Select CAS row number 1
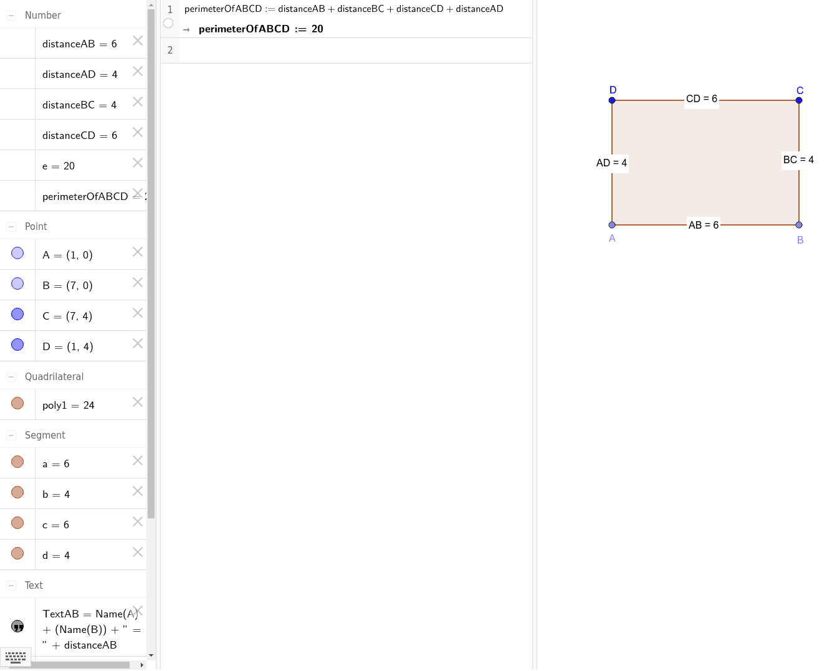The width and height of the screenshot is (827, 671). [x=170, y=9]
